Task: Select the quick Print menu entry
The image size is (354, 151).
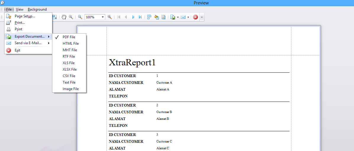Action: pyautogui.click(x=28, y=29)
